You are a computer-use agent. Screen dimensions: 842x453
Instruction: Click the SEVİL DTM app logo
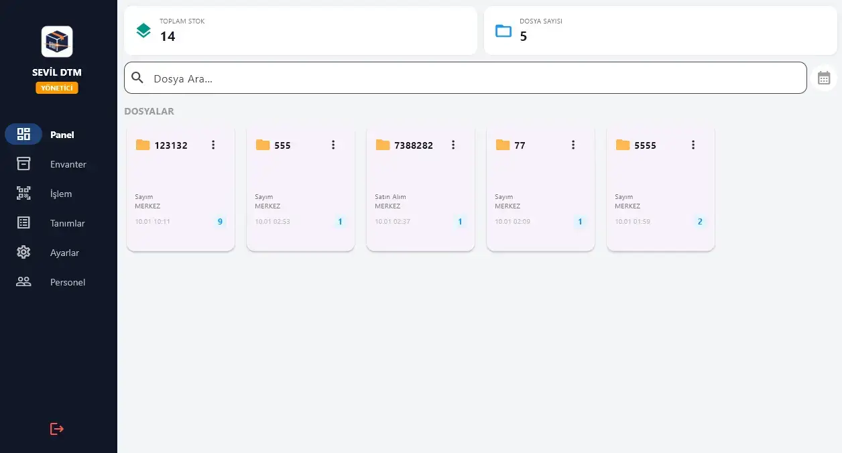[x=57, y=42]
